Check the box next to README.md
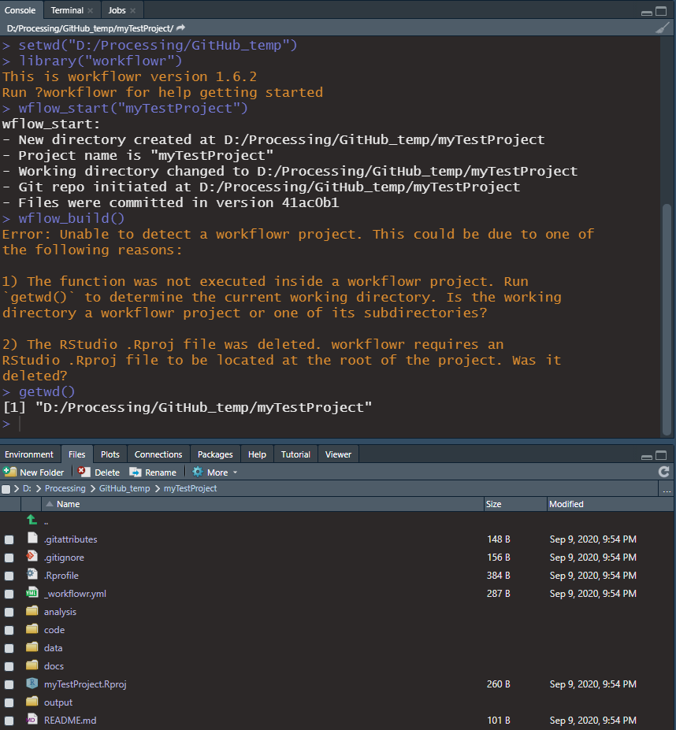Screen dimensions: 676x730 click(x=9, y=720)
